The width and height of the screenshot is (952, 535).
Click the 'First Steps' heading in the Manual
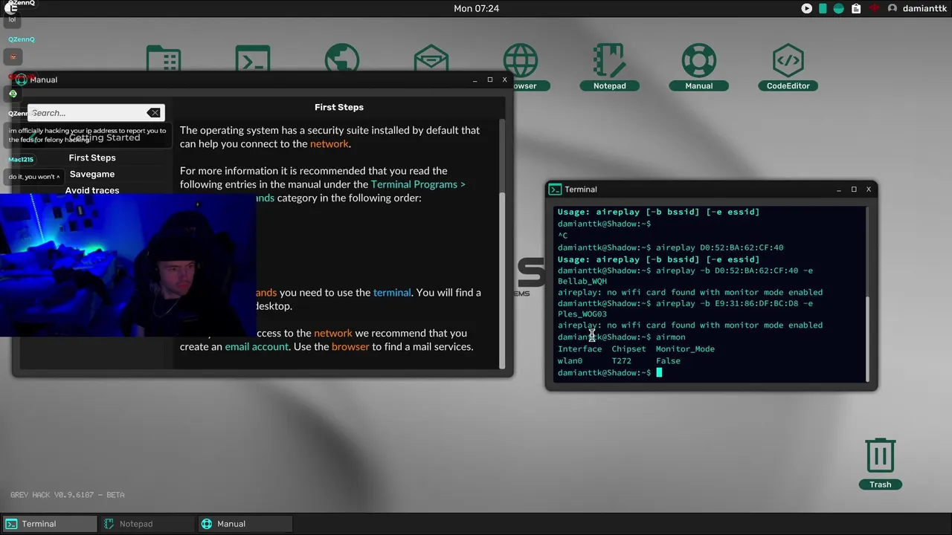[339, 107]
